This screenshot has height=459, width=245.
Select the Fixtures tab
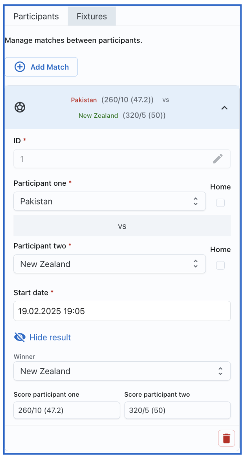pos(92,16)
